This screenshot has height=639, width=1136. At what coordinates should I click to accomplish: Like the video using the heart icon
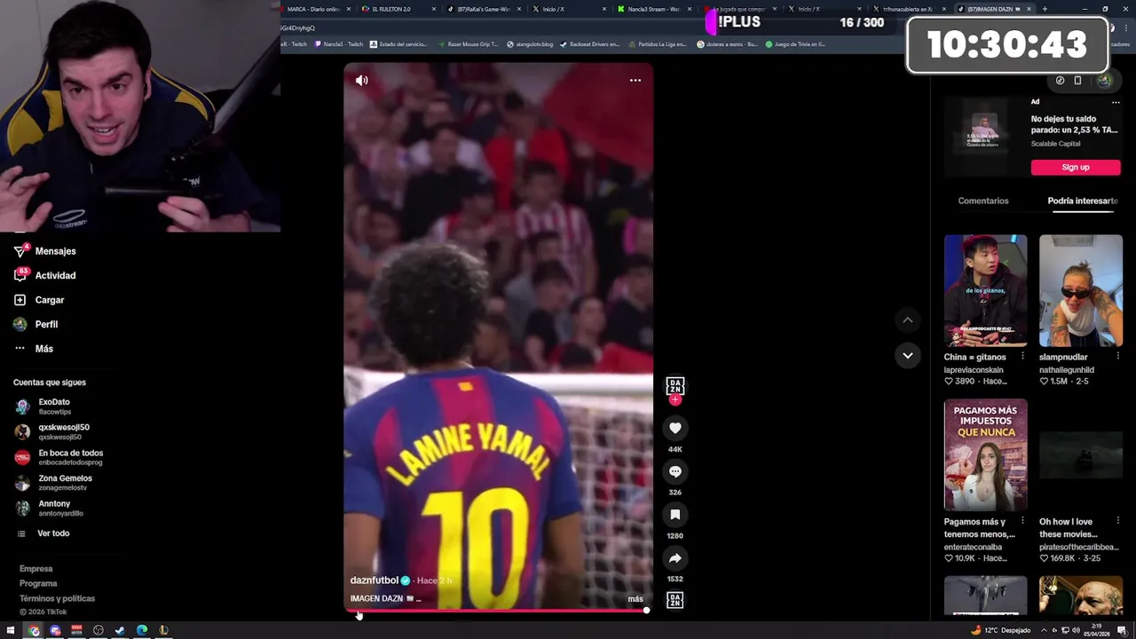click(x=675, y=428)
